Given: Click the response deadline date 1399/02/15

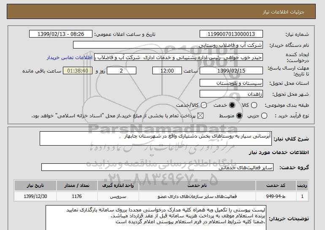Looking at the screenshot, I should (231, 70).
